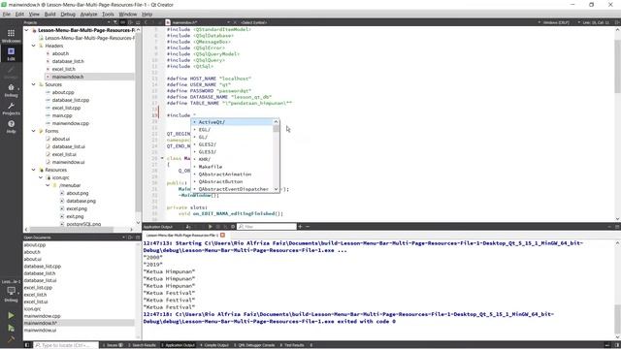The height and width of the screenshot is (349, 621).
Task: Open the Help mode
Action: click(11, 127)
